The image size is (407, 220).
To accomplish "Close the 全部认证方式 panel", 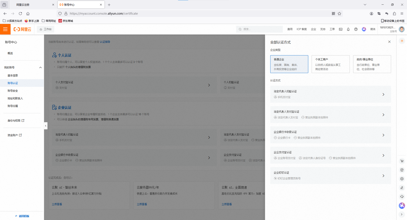I will [389, 42].
